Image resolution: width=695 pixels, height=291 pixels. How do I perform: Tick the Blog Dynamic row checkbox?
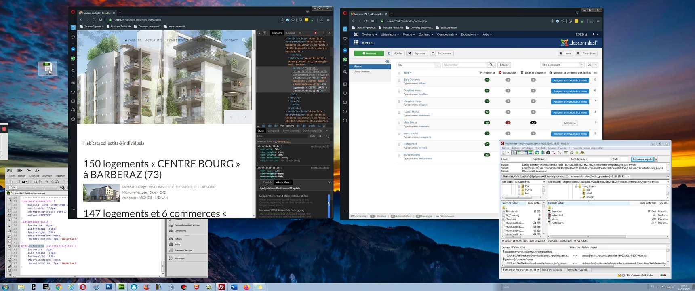point(399,80)
